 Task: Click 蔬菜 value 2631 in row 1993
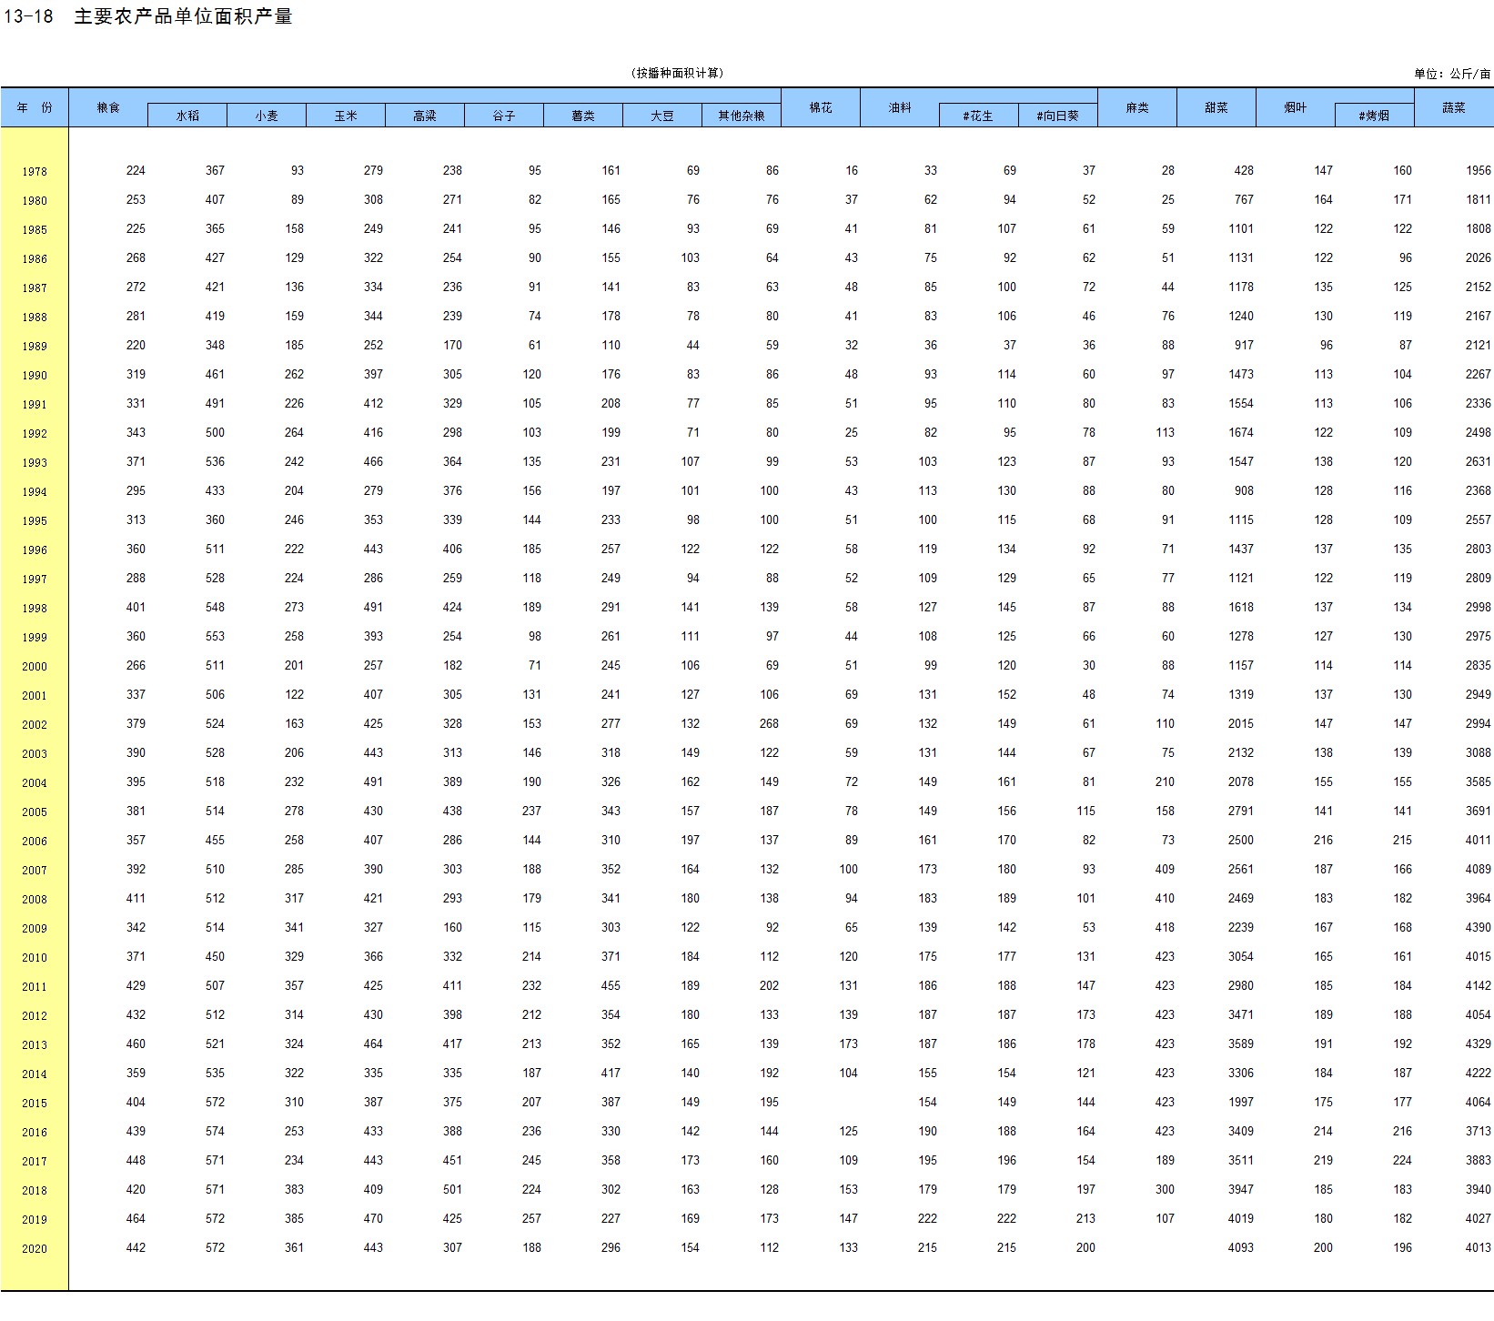[x=1479, y=461]
